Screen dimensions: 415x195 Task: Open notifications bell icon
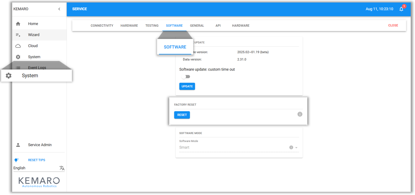(x=401, y=9)
